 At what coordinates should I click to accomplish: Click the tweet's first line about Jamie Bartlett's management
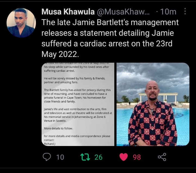[x=110, y=22]
